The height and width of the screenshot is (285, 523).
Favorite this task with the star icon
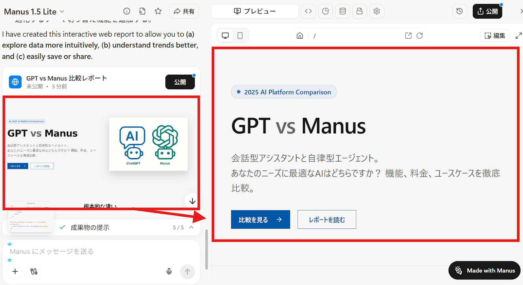158,11
